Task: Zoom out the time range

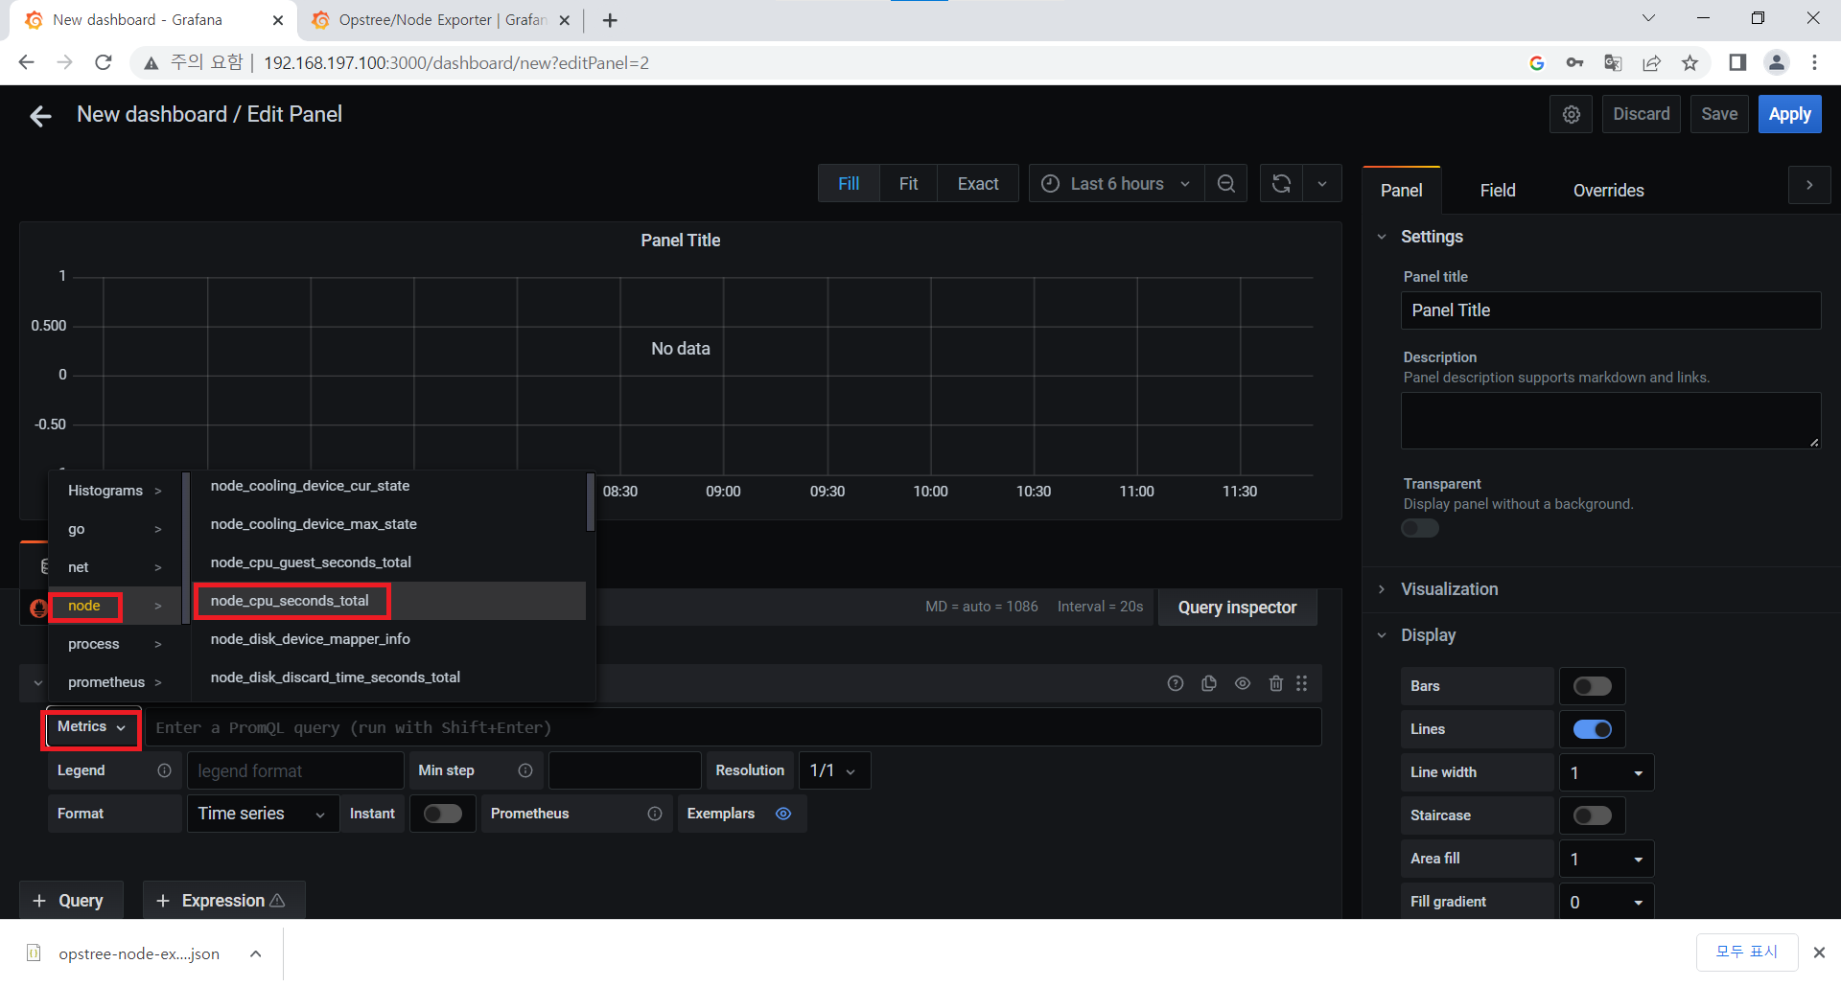Action: click(x=1225, y=183)
